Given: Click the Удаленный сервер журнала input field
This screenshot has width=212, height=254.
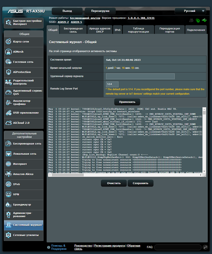Looking at the screenshot, I should point(140,76).
